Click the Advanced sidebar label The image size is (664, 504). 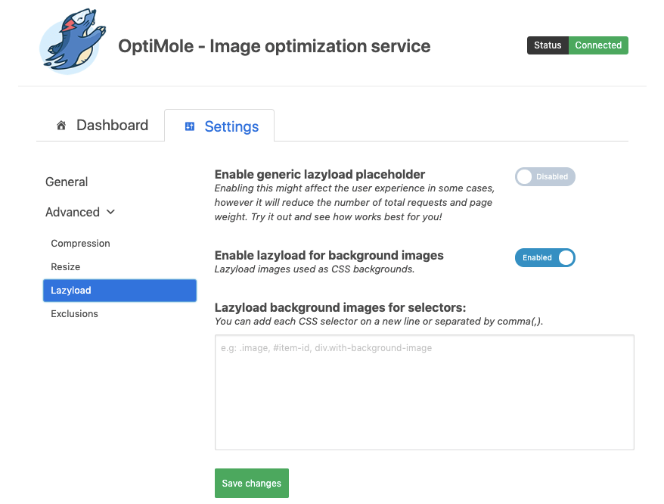[73, 212]
